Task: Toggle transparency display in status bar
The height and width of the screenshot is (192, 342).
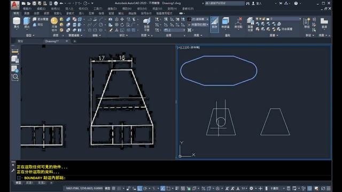Action: pos(183,188)
